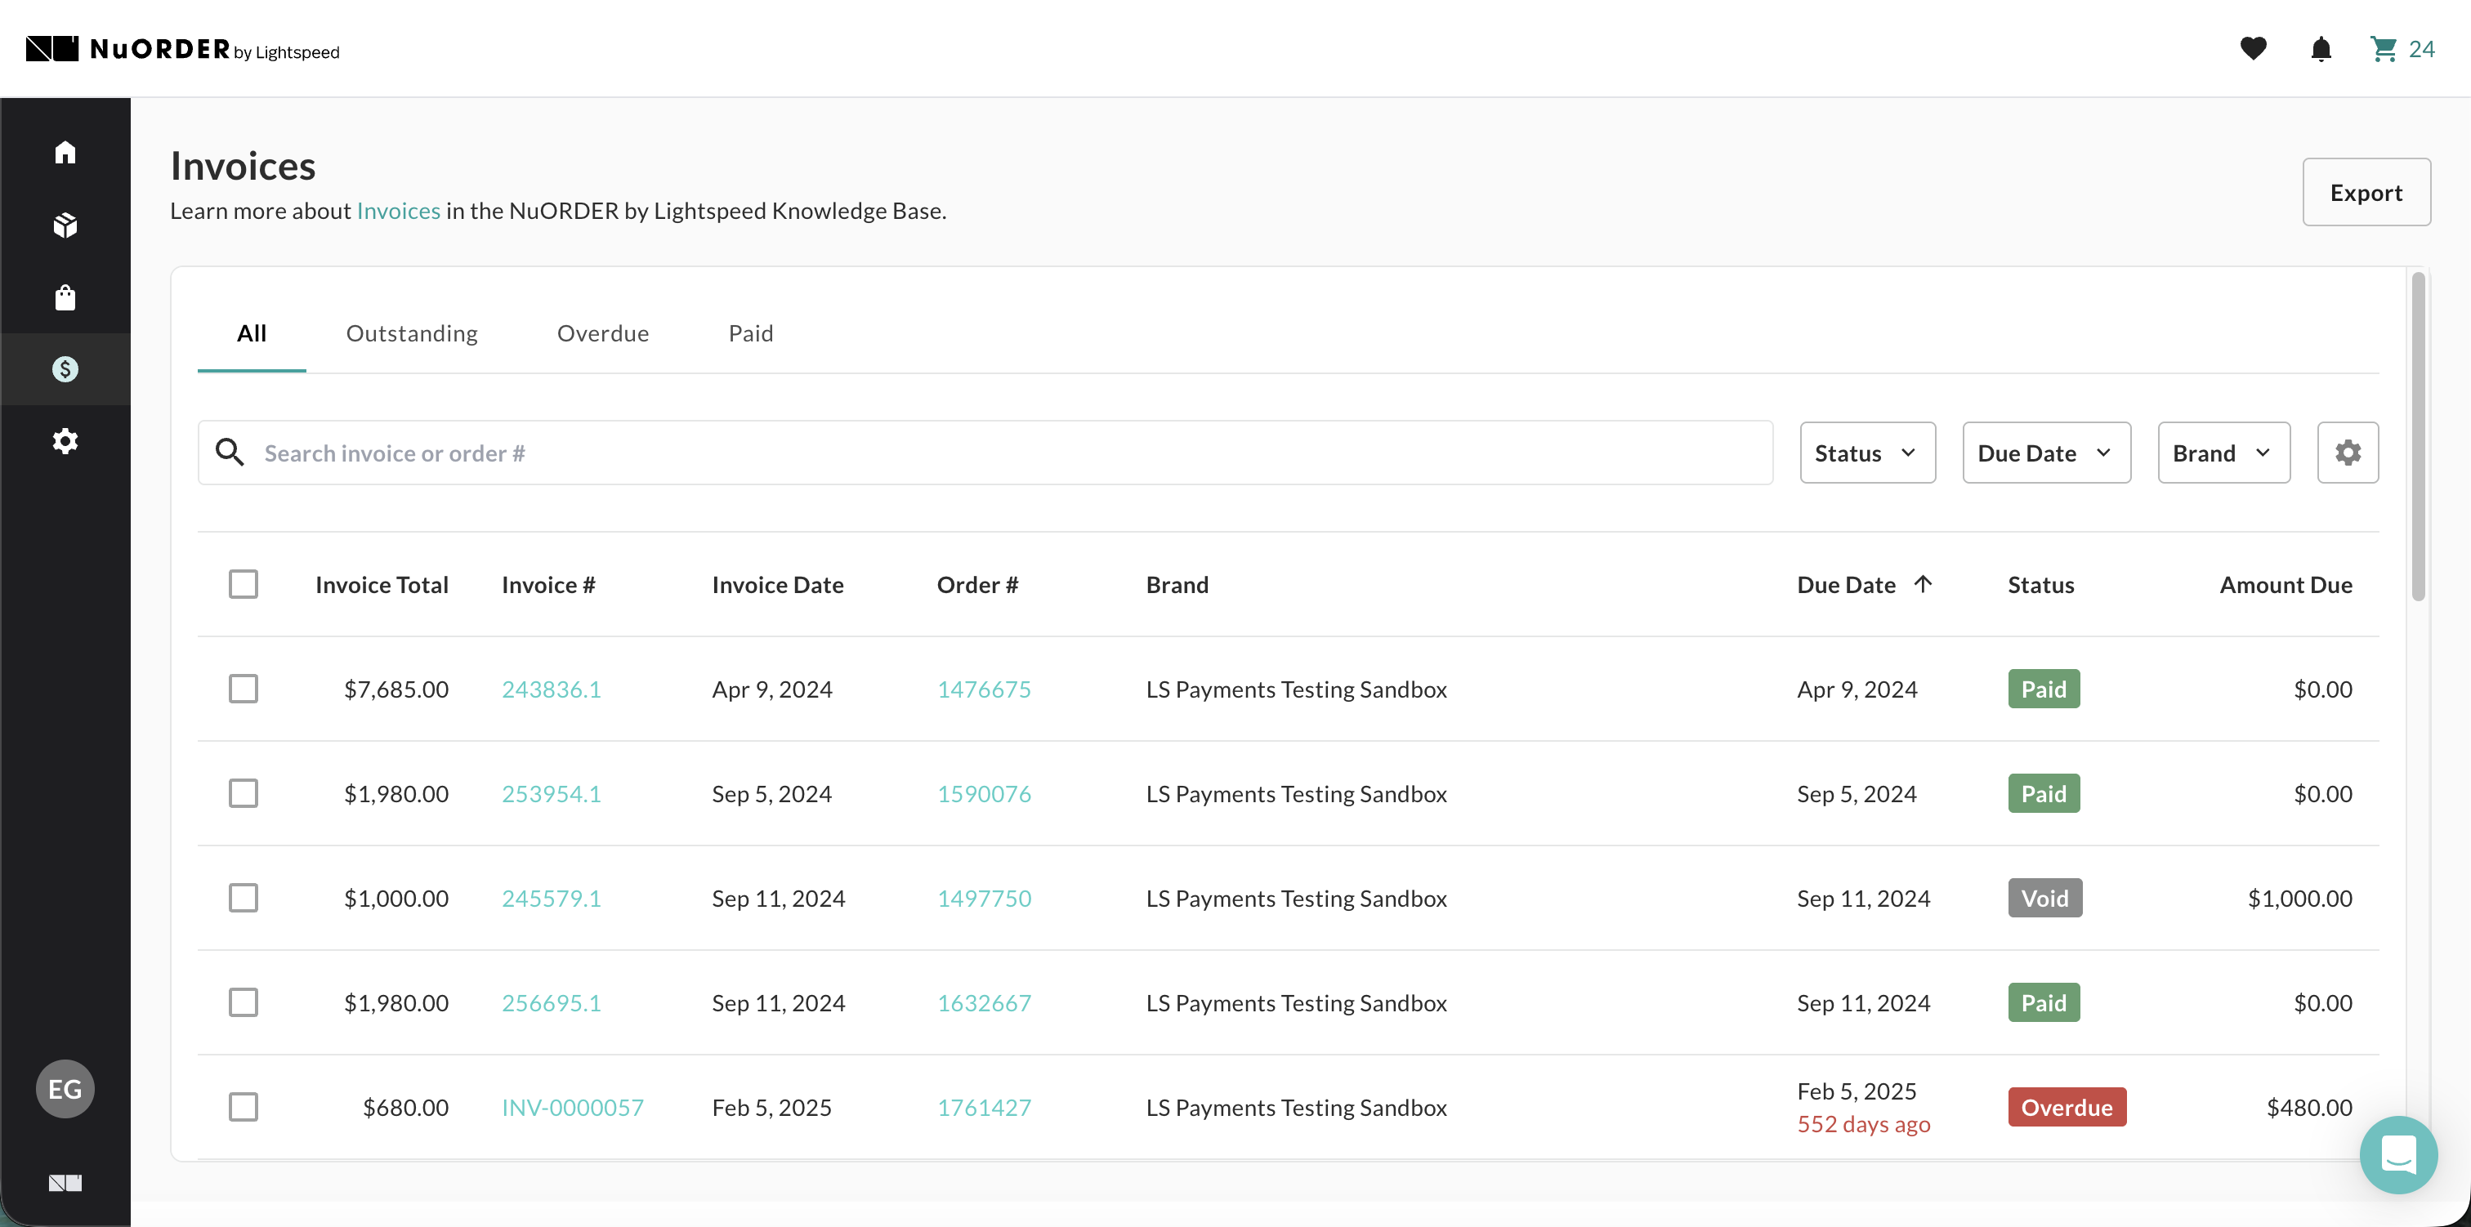This screenshot has height=1227, width=2471.
Task: Click the Search invoice or order field
Action: [x=985, y=453]
